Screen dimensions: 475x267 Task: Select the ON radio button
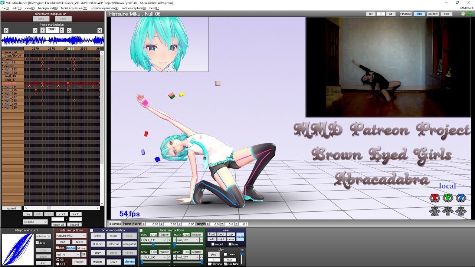[58, 260]
